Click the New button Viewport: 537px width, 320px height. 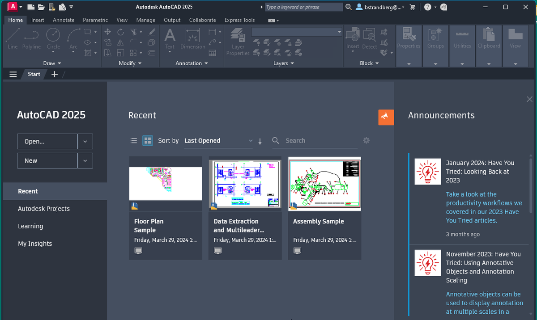click(x=47, y=160)
